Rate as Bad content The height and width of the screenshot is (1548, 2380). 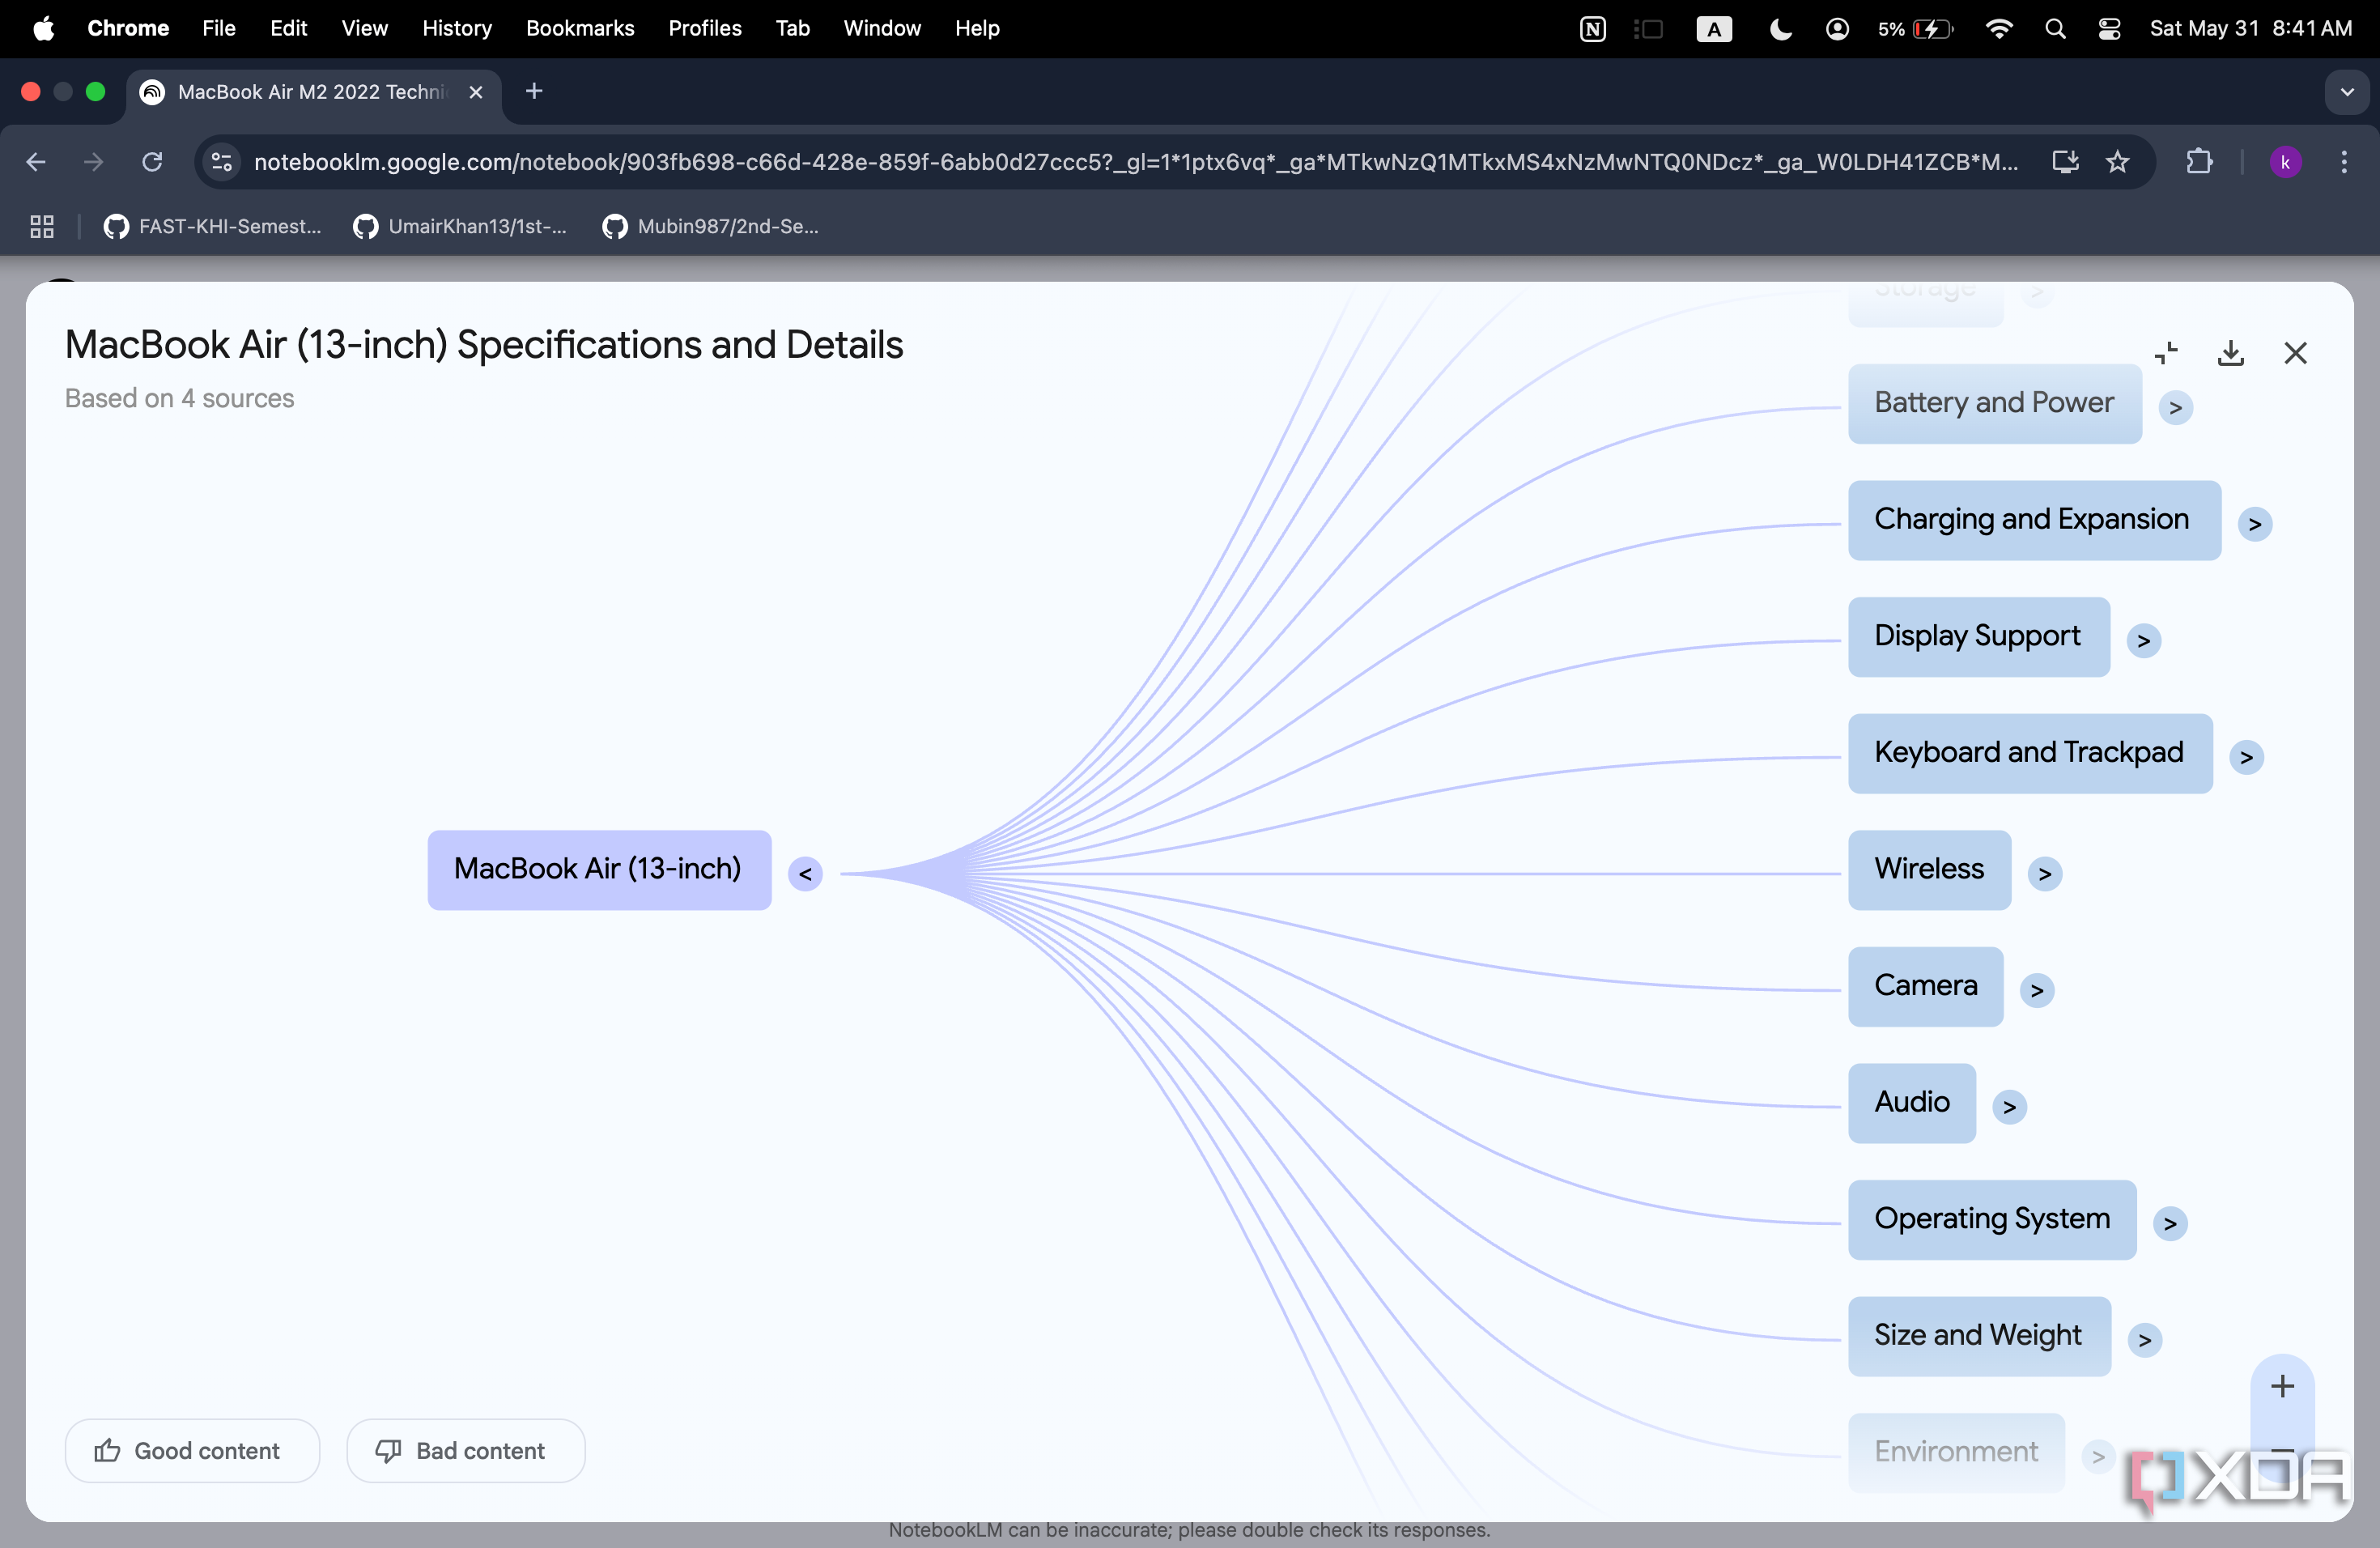(465, 1450)
